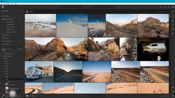
Task: Open the search filter funnel icon
Action: pos(118,7)
